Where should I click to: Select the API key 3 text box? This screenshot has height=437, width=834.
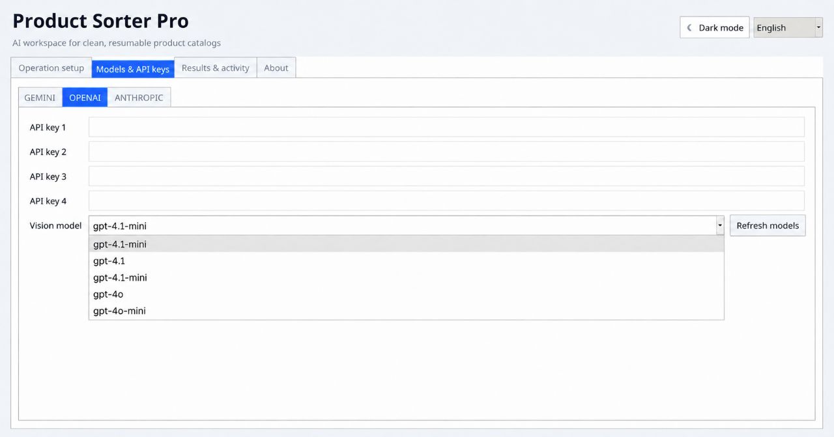pos(446,176)
